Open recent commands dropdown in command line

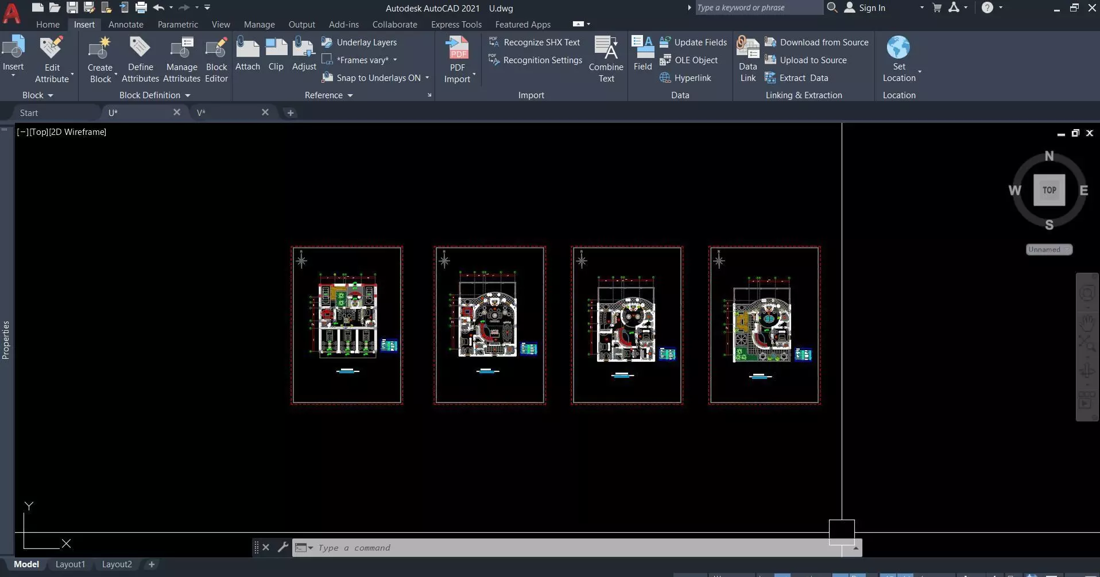click(304, 548)
